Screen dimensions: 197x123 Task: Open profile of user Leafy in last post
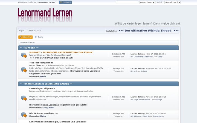[x=160, y=57]
